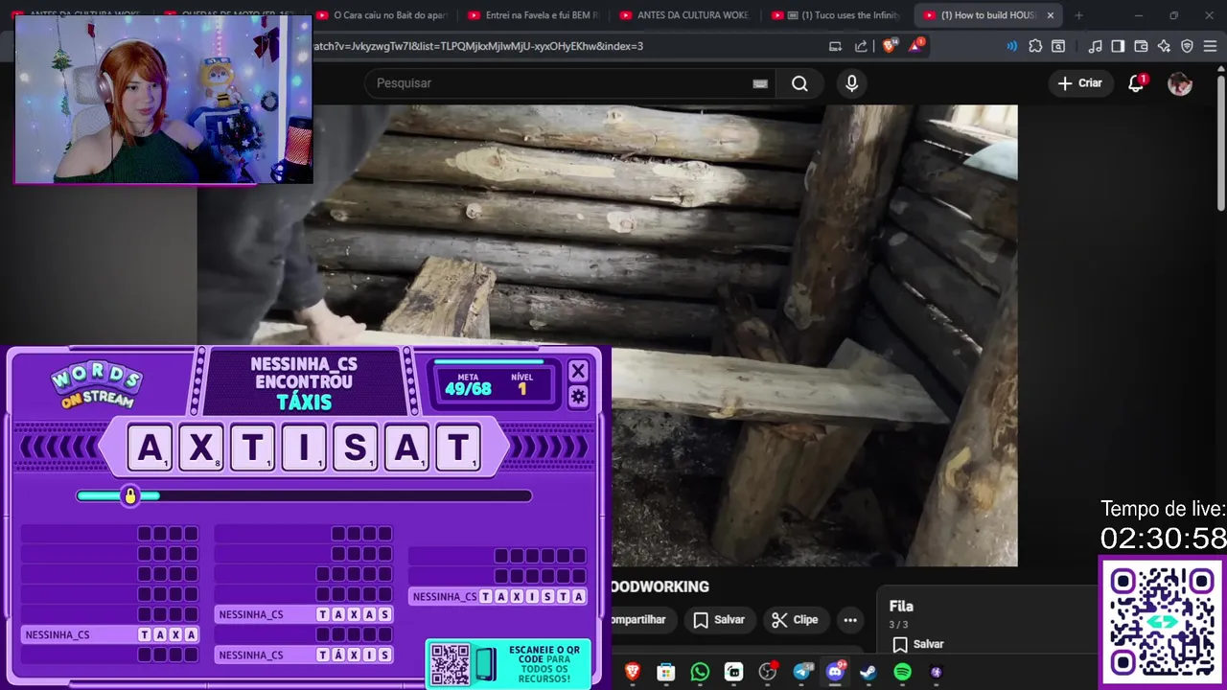The width and height of the screenshot is (1227, 690).
Task: Open Brave Wallet icon
Action: [x=1141, y=46]
